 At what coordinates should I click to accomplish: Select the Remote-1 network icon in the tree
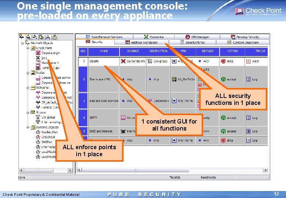38,107
